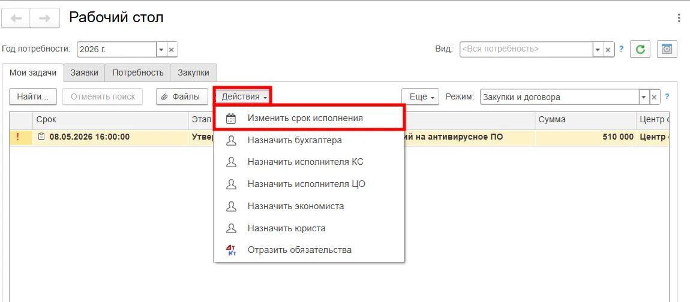
Task: Click the person icon beside Назначить экономиста
Action: (231, 206)
